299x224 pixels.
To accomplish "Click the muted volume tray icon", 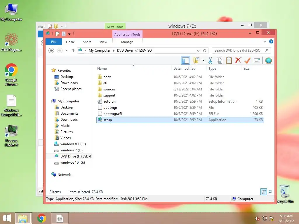I will [x=257, y=218].
